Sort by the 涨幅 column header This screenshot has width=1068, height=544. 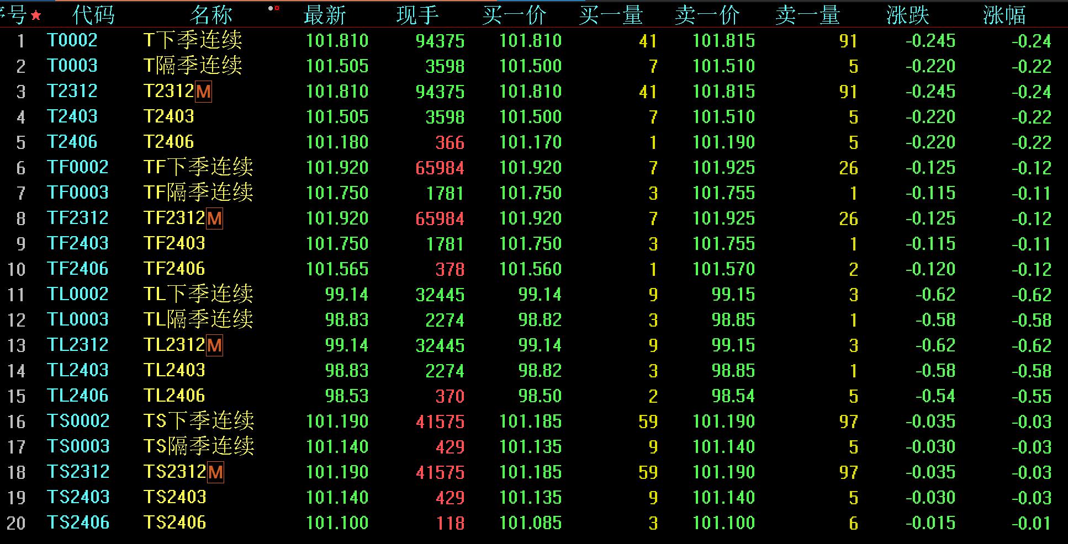1003,15
